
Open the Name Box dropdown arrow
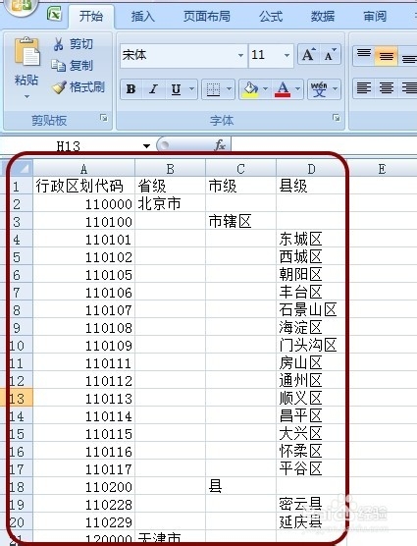[x=146, y=146]
